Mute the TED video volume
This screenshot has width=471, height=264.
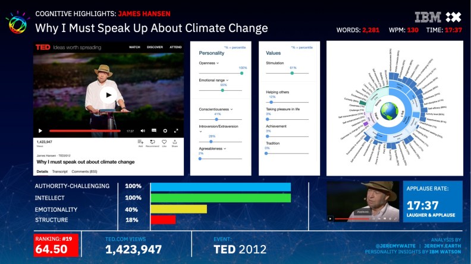pos(142,131)
